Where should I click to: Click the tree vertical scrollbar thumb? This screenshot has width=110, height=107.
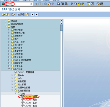[61, 28]
